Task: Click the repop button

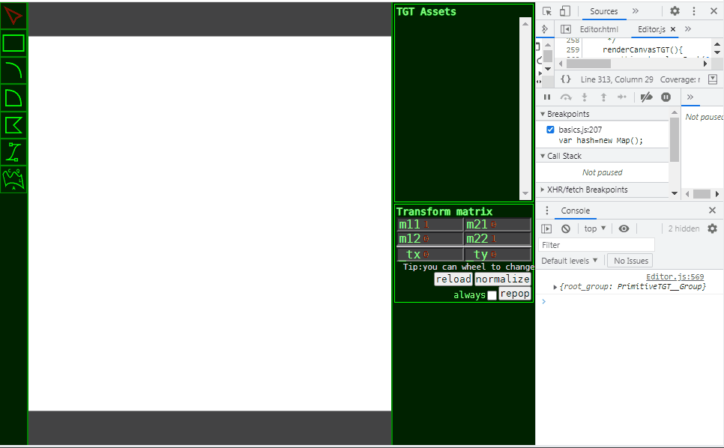Action: (515, 294)
